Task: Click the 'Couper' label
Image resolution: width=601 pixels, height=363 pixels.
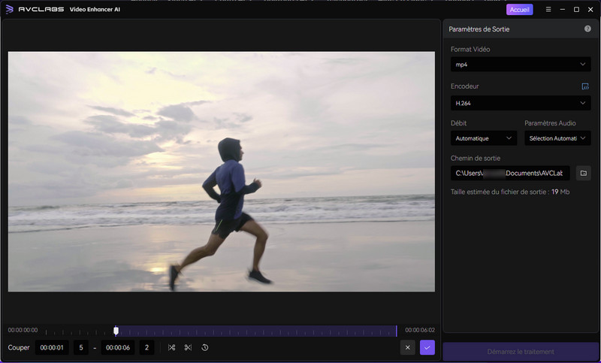Action: click(x=19, y=348)
